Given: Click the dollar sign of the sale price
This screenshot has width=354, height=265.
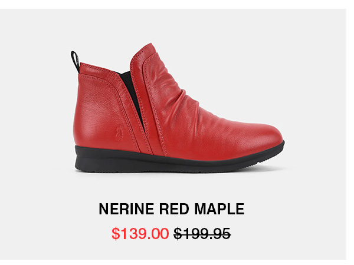Looking at the screenshot, I should (116, 234).
